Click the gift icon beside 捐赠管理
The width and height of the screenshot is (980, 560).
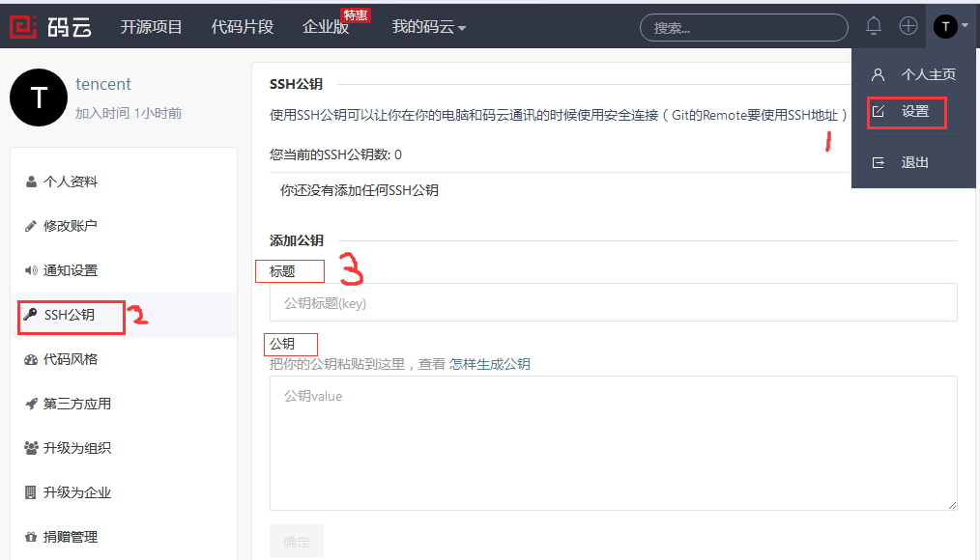tap(31, 537)
